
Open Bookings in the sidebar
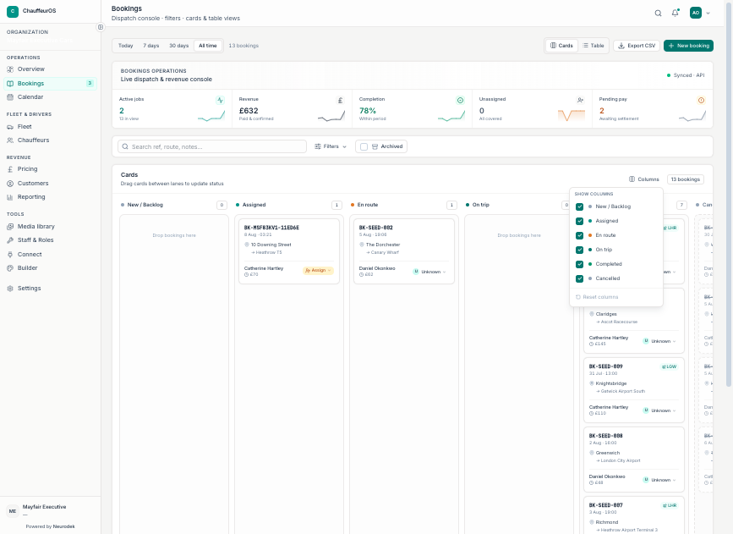click(50, 83)
